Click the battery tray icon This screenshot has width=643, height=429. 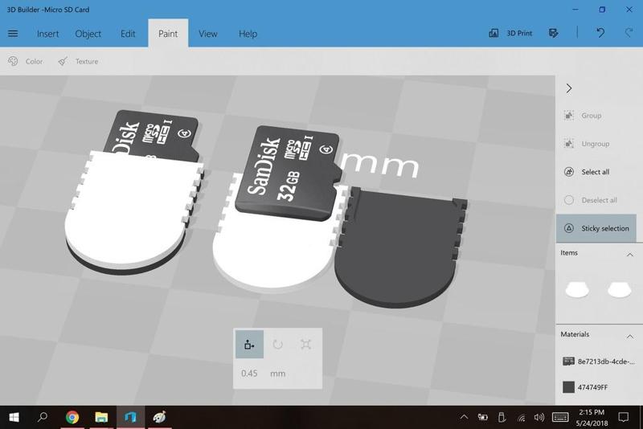[x=483, y=417]
